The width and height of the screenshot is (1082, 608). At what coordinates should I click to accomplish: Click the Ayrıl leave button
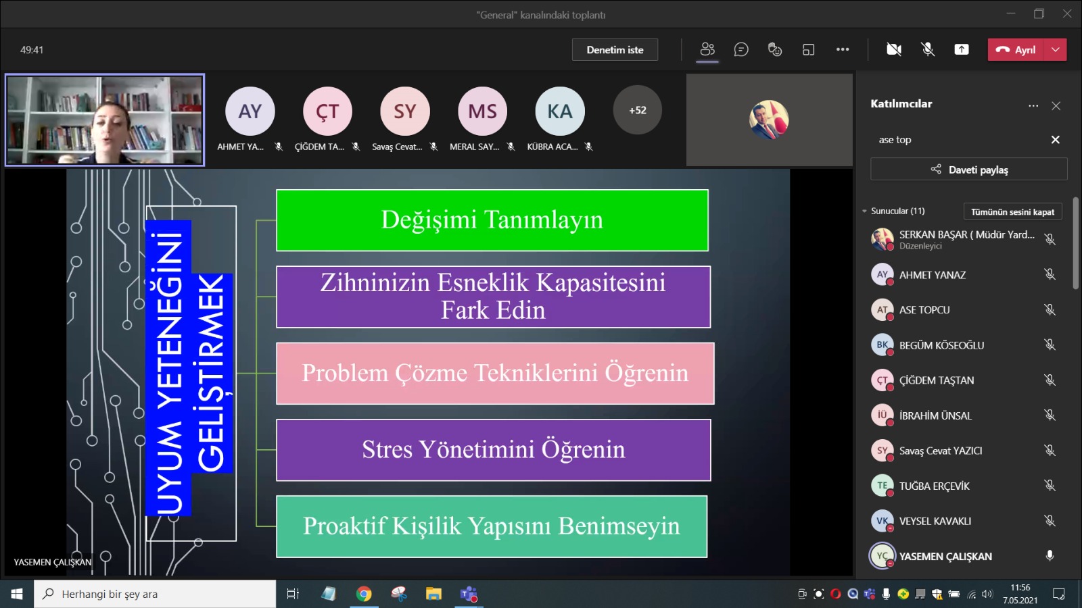tap(1016, 49)
